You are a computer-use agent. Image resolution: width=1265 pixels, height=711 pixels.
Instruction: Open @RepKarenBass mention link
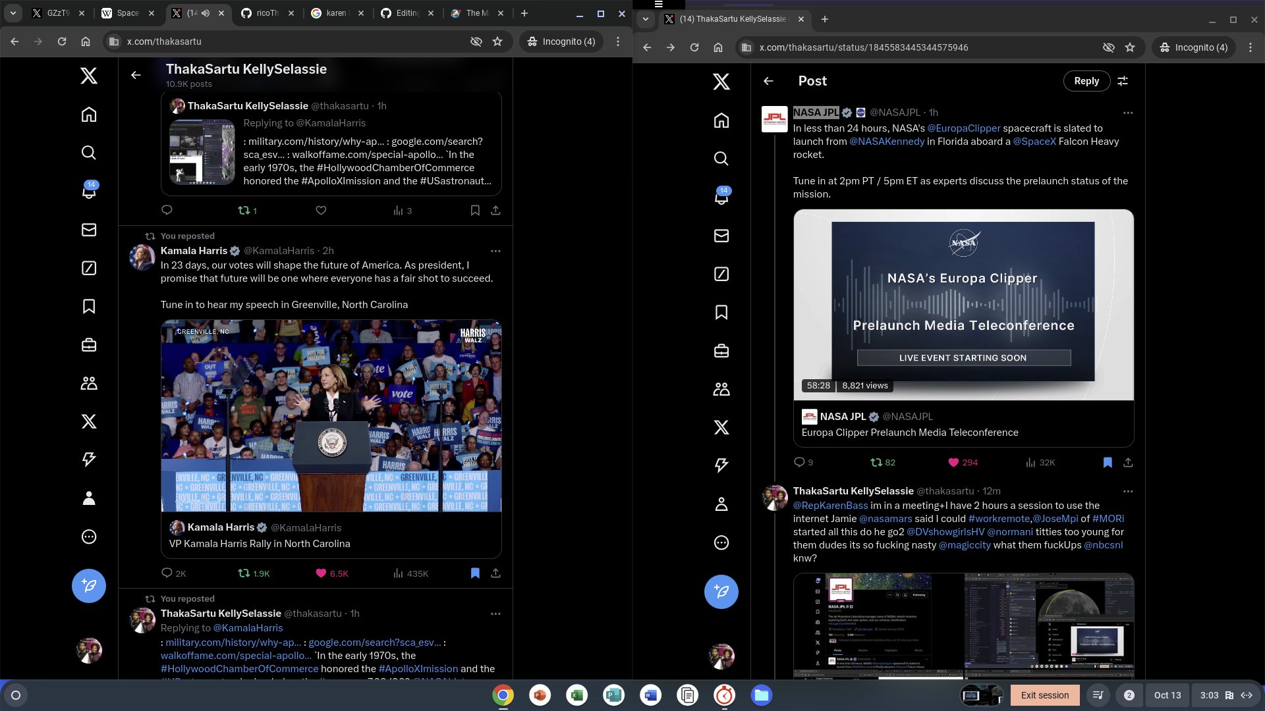click(x=830, y=506)
